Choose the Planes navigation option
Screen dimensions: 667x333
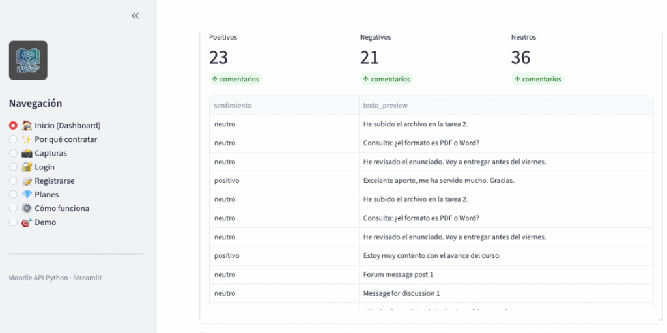point(46,194)
